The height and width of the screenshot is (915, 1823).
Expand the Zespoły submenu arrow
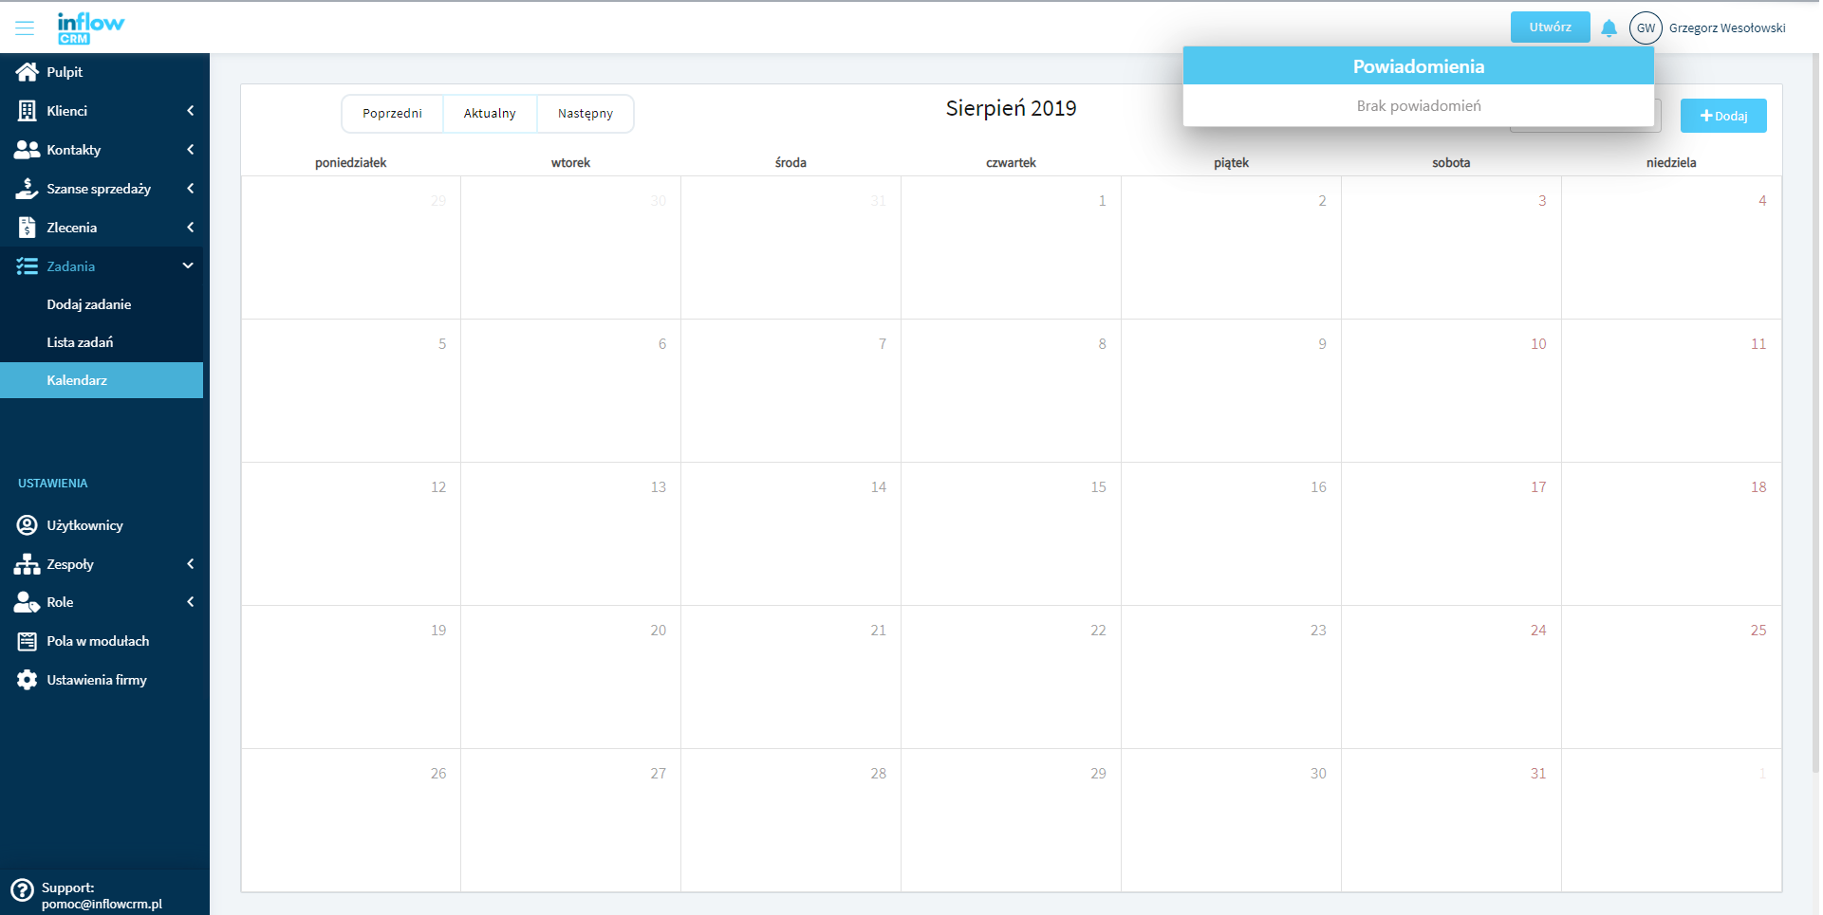tap(191, 564)
